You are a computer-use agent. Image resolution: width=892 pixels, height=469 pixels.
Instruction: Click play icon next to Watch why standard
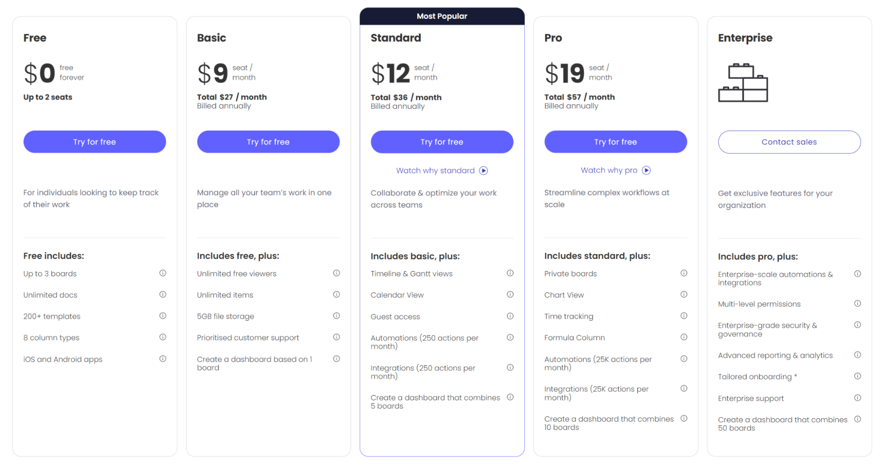(x=483, y=171)
